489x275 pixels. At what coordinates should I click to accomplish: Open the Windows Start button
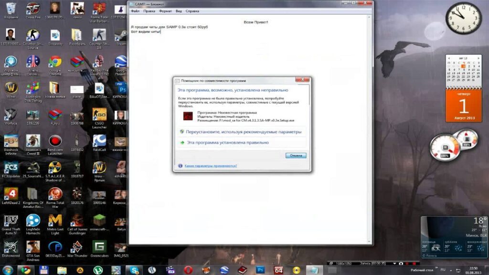point(8,270)
